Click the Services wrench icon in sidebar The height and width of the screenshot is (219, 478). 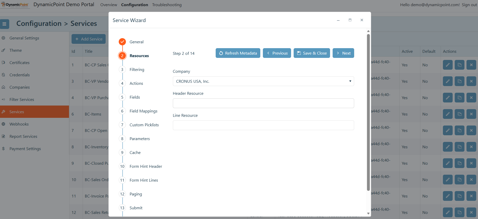click(3, 112)
